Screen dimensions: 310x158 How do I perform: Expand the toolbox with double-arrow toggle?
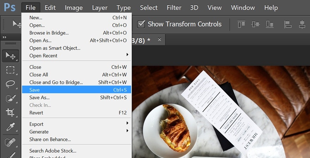pyautogui.click(x=4, y=37)
